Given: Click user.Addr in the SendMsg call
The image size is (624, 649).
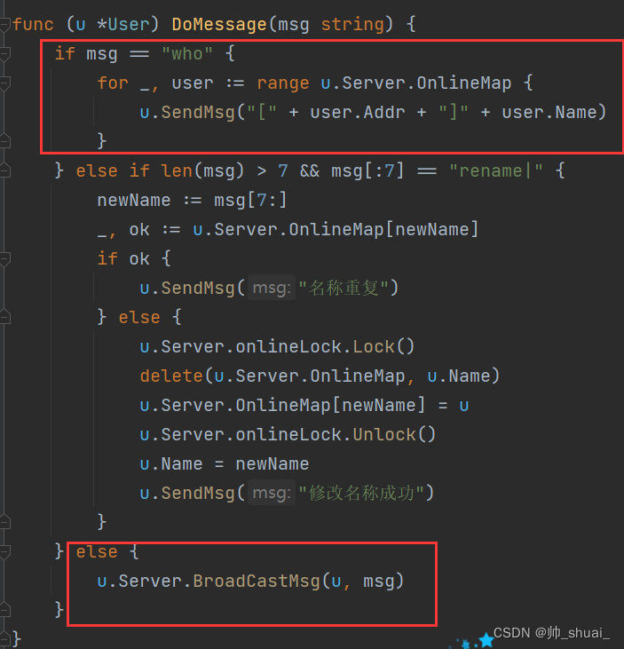Looking at the screenshot, I should tap(358, 113).
